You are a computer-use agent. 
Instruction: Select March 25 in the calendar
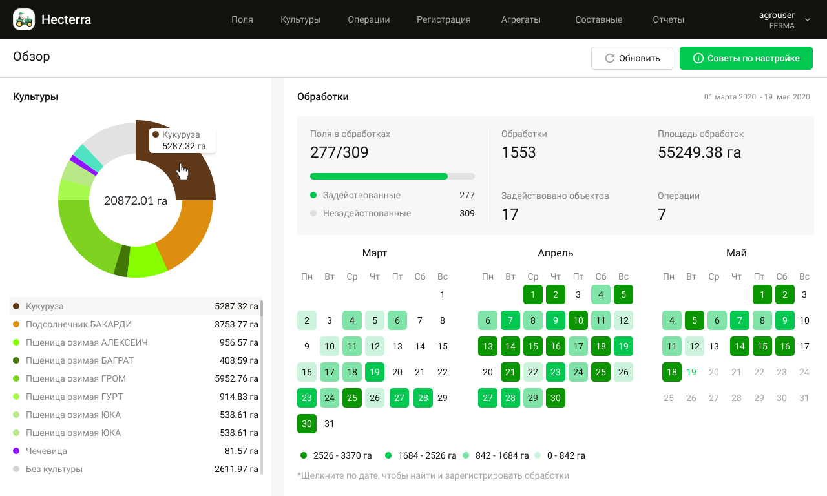352,398
